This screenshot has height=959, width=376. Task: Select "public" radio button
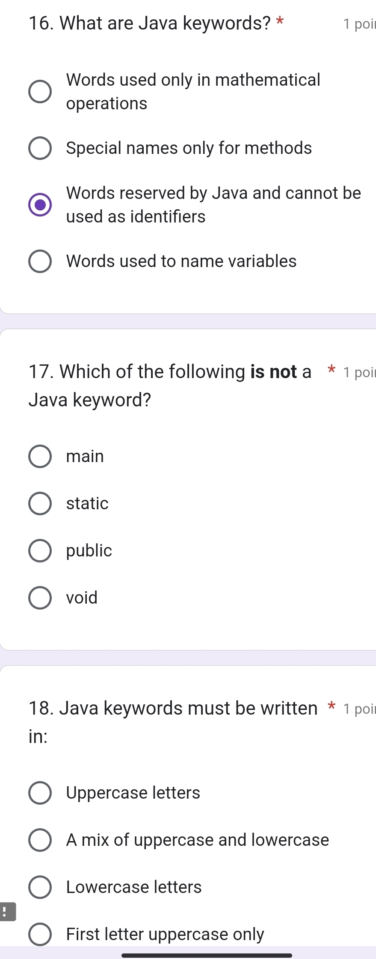(x=40, y=550)
